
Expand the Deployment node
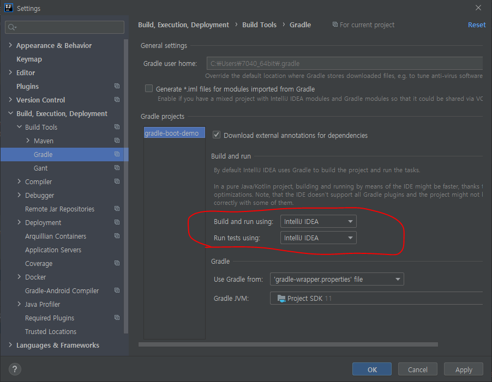[19, 222]
